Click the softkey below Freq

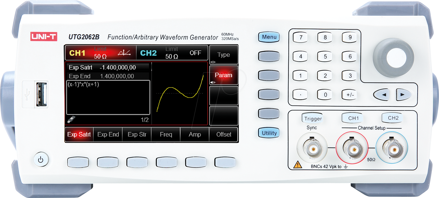click(x=167, y=162)
